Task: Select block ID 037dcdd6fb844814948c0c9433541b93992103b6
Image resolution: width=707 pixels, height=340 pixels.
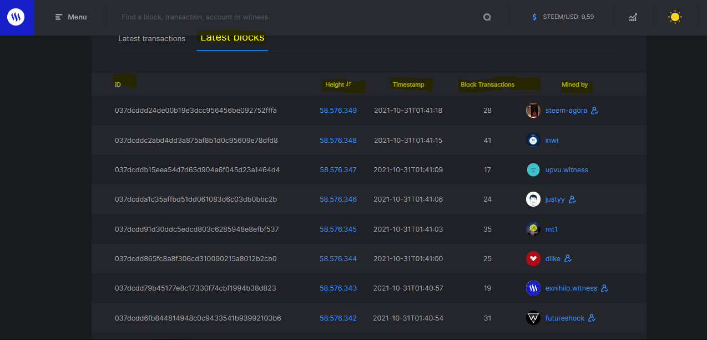Action: (198, 318)
